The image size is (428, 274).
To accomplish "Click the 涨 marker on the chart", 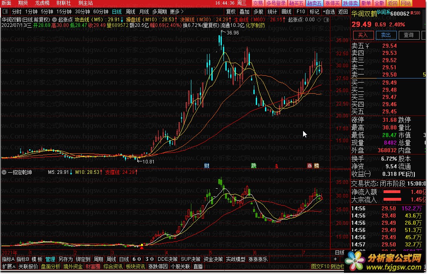I will (309, 165).
